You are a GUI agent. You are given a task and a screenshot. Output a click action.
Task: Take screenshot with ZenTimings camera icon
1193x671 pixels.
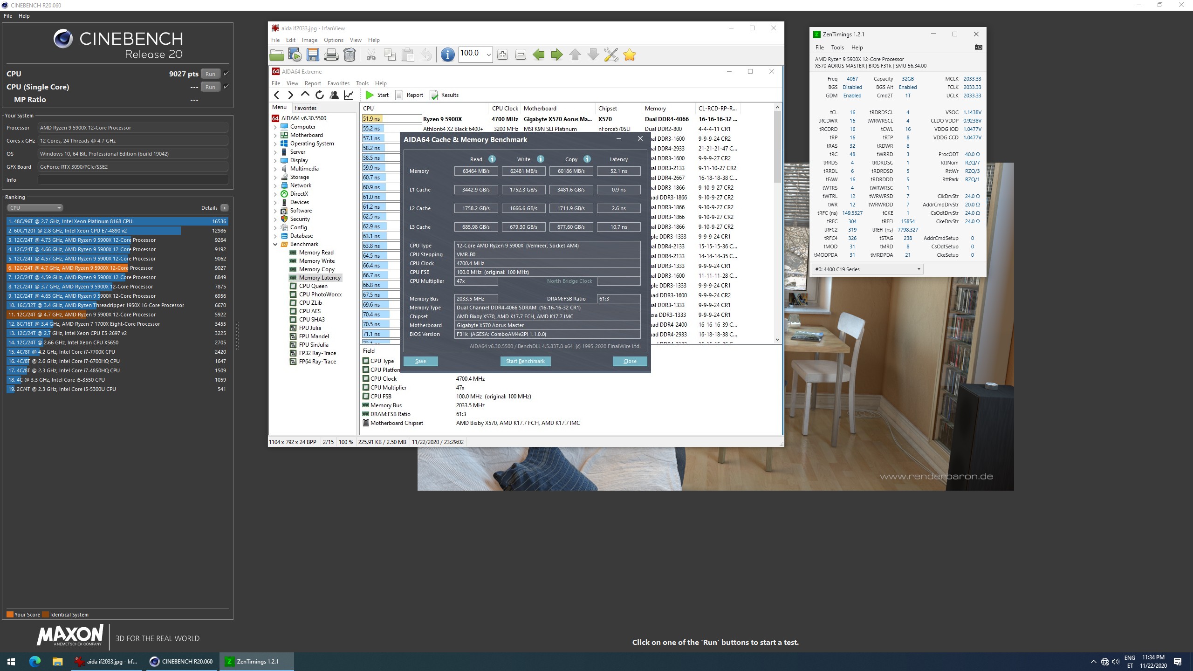978,47
